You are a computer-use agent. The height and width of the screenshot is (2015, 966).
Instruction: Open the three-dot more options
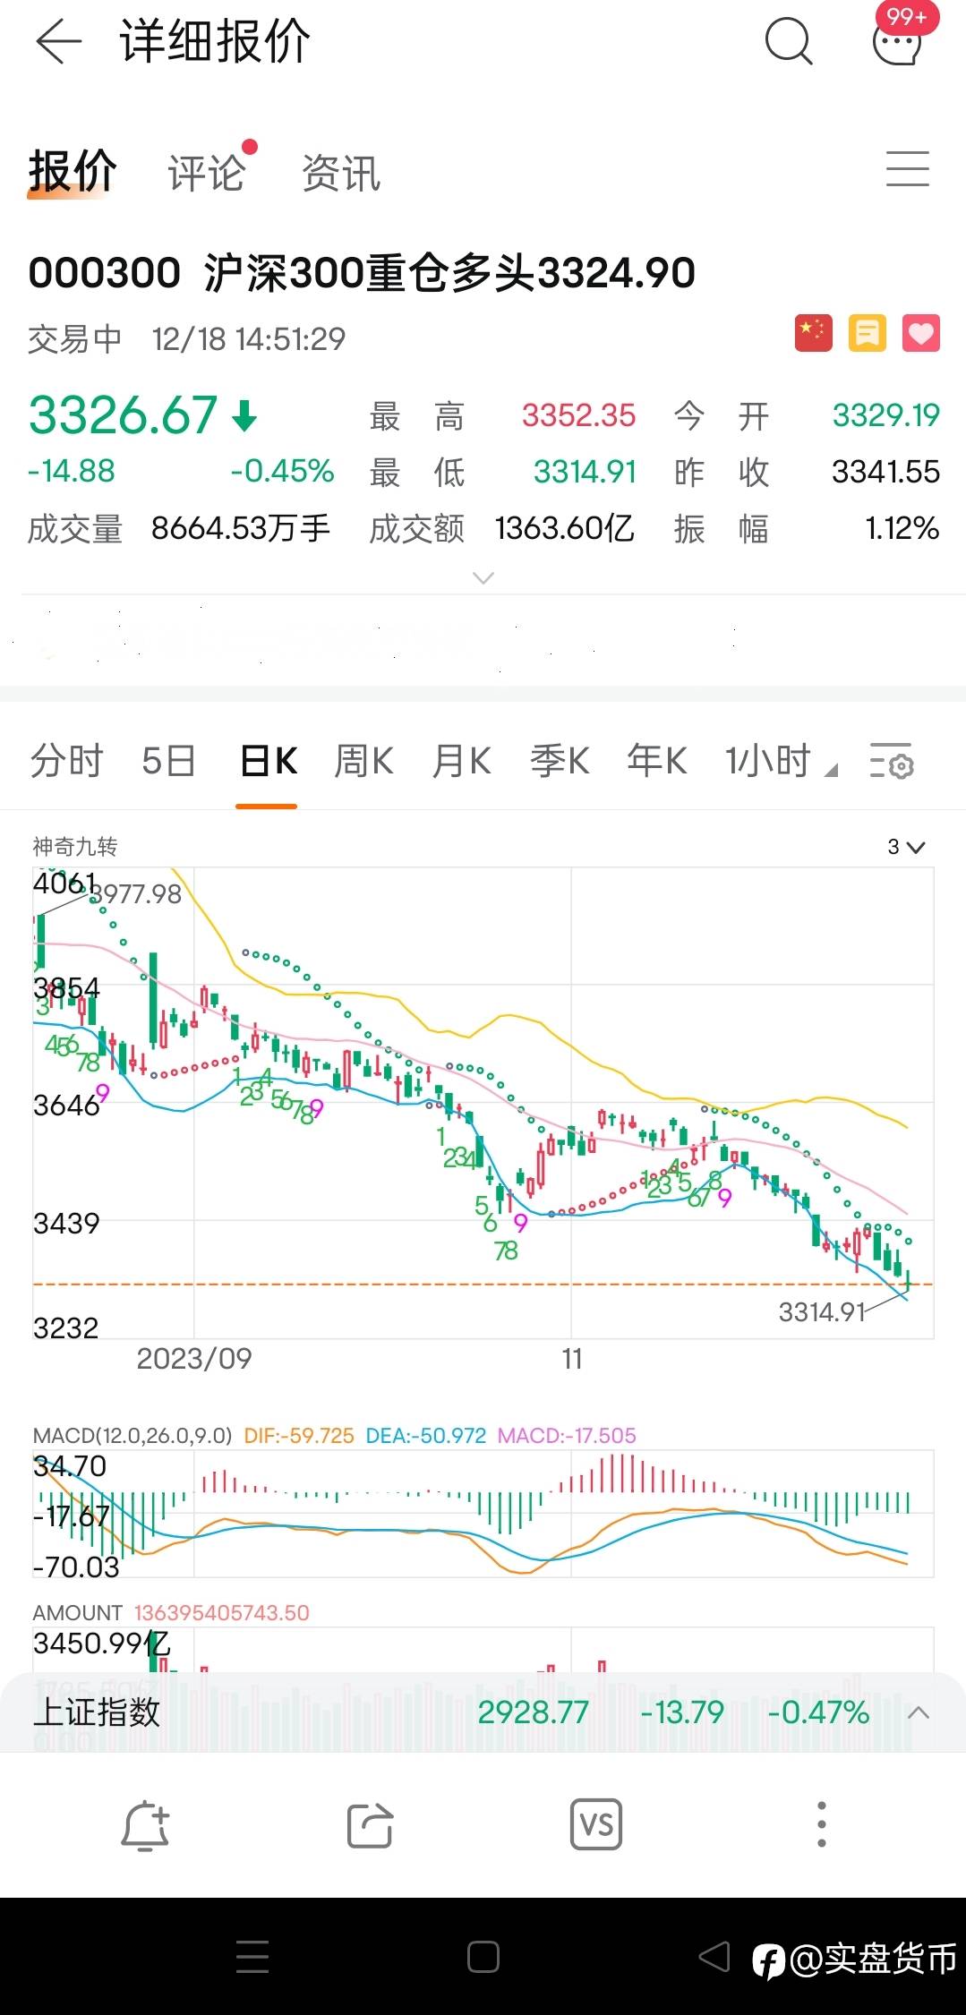822,1824
